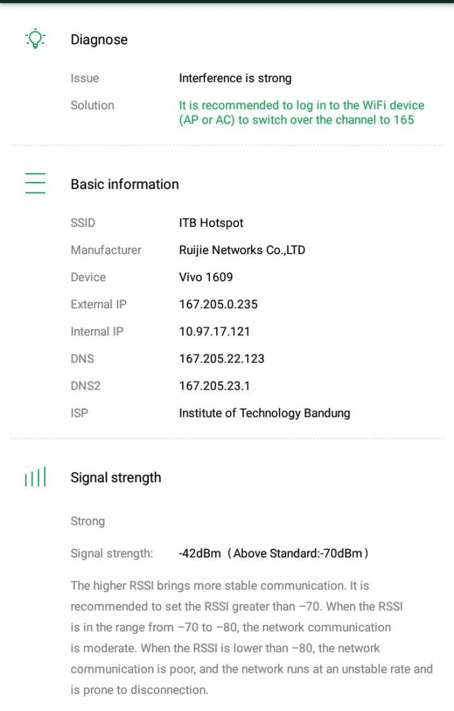This screenshot has height=711, width=454.
Task: Tap the Basic information list icon
Action: pyautogui.click(x=35, y=183)
